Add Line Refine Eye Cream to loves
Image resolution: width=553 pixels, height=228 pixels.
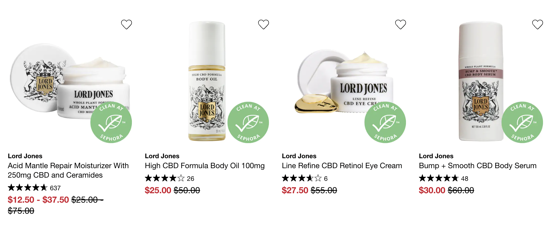pos(401,25)
